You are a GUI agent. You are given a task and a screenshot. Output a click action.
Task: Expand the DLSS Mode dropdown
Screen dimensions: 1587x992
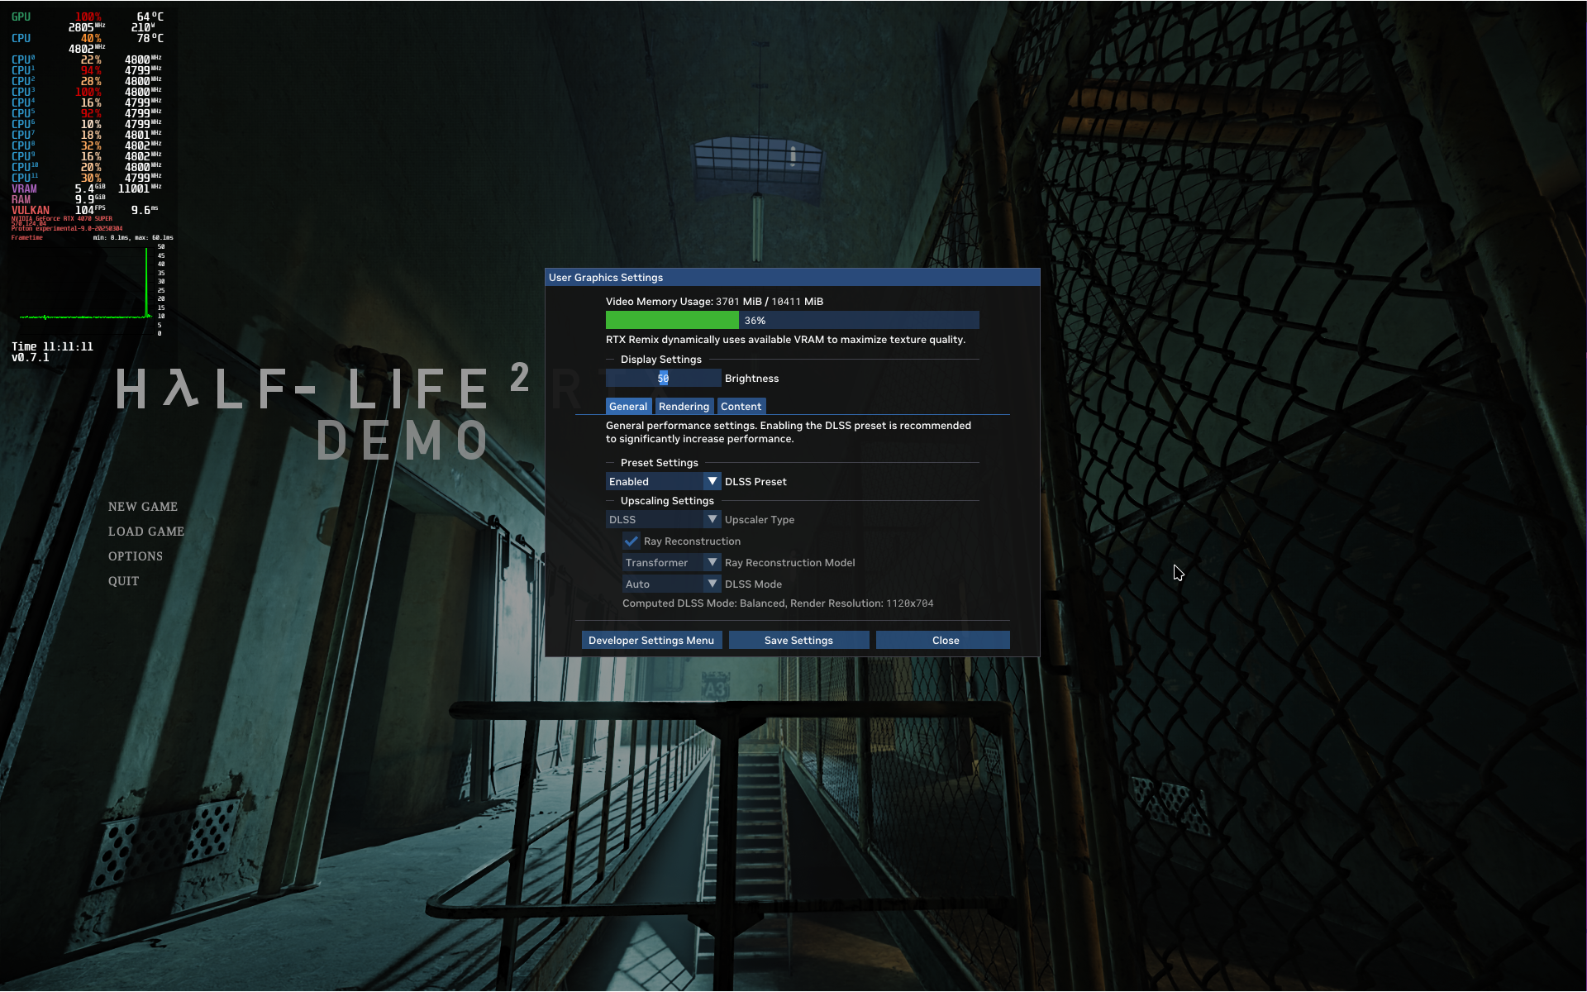click(712, 584)
